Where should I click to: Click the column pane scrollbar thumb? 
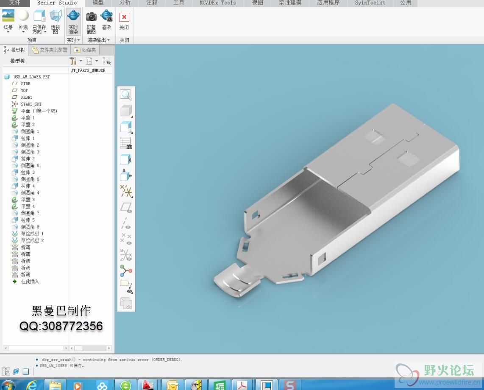click(x=79, y=348)
